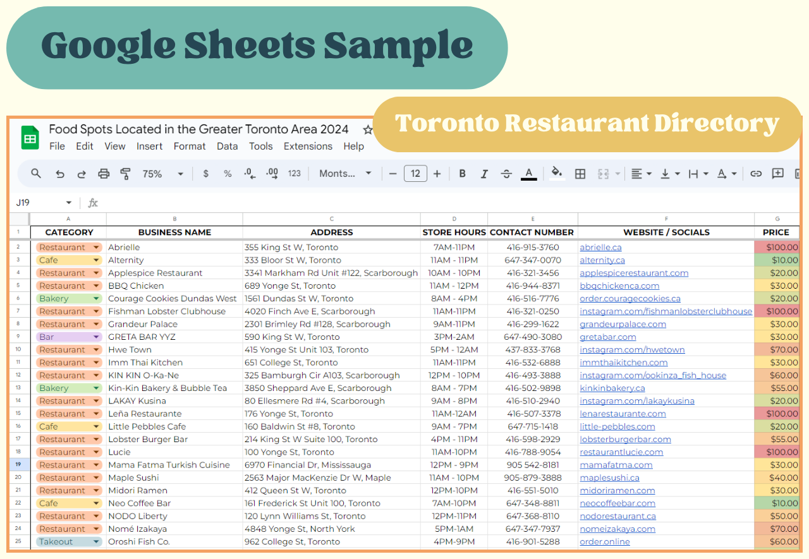Open the 75% zoom dropdown
This screenshot has width=809, height=559.
162,174
